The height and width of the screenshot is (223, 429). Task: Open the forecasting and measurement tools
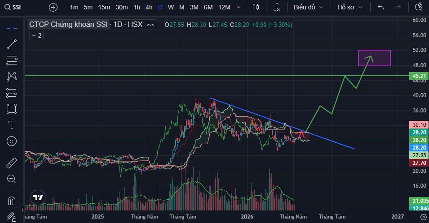[12, 93]
